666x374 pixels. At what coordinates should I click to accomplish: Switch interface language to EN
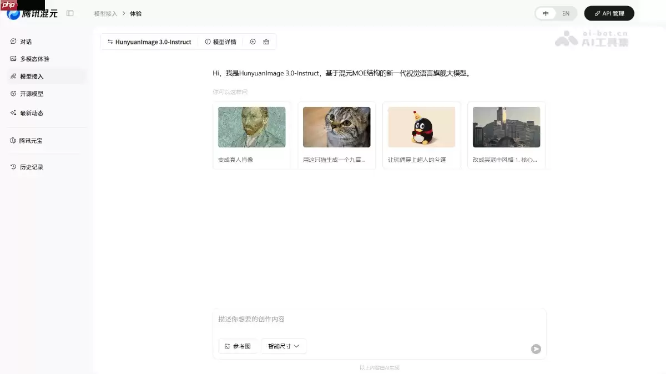(x=566, y=13)
